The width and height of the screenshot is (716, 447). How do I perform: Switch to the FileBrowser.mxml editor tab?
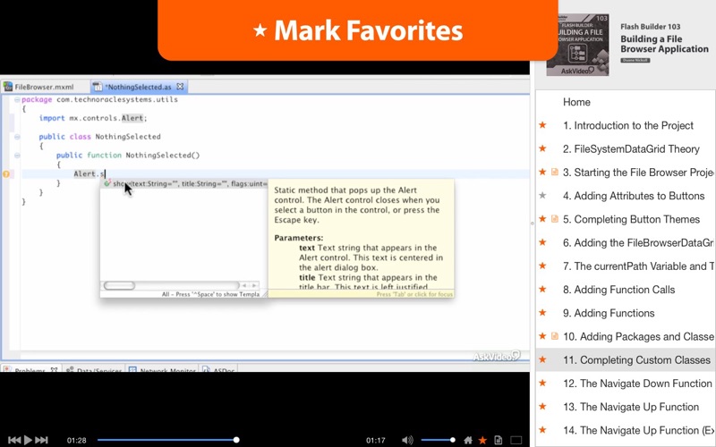(44, 87)
